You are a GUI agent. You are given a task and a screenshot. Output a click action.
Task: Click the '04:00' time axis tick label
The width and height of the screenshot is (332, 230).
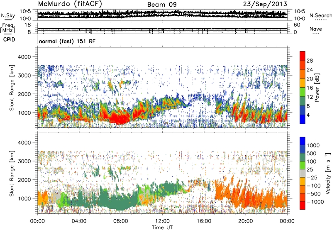pos(79,221)
